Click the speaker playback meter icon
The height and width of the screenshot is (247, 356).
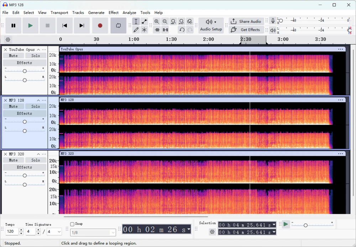pyautogui.click(x=273, y=30)
